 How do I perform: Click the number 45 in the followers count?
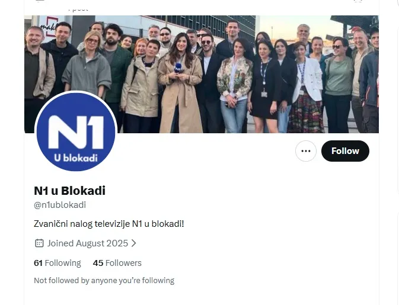click(x=98, y=263)
